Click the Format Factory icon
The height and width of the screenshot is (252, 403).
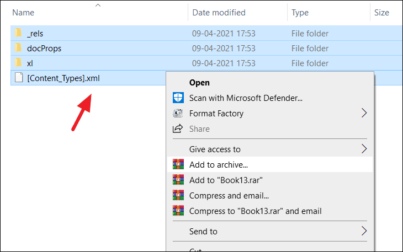[x=178, y=113]
